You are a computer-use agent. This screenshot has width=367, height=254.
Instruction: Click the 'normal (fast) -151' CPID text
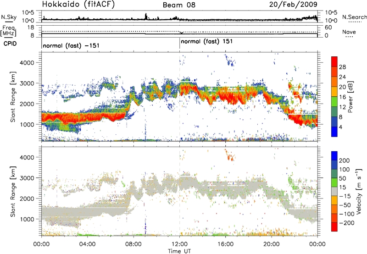pos(71,45)
